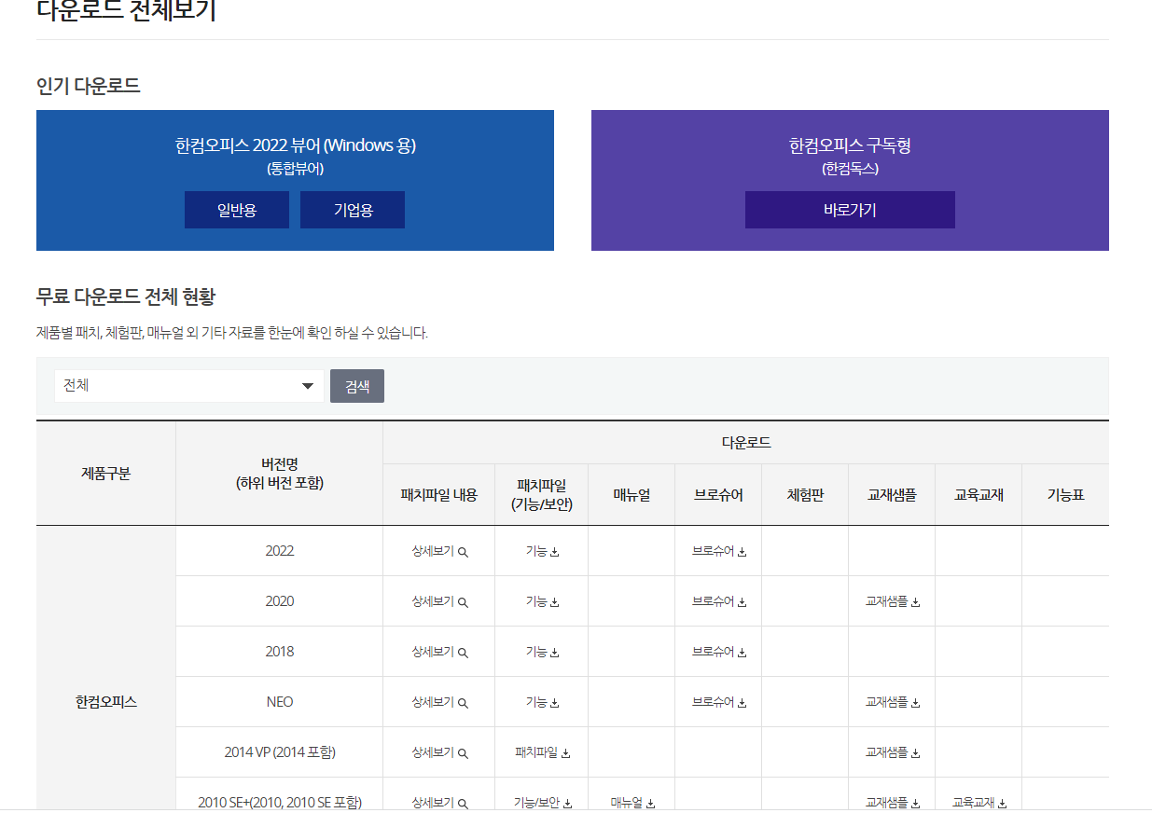This screenshot has width=1152, height=813.
Task: Download 기능/보안 patch for 2010 SE+
Action: point(542,802)
